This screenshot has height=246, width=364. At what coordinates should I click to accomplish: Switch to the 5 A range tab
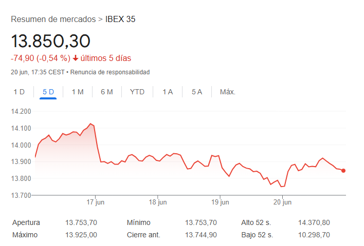[x=197, y=92]
